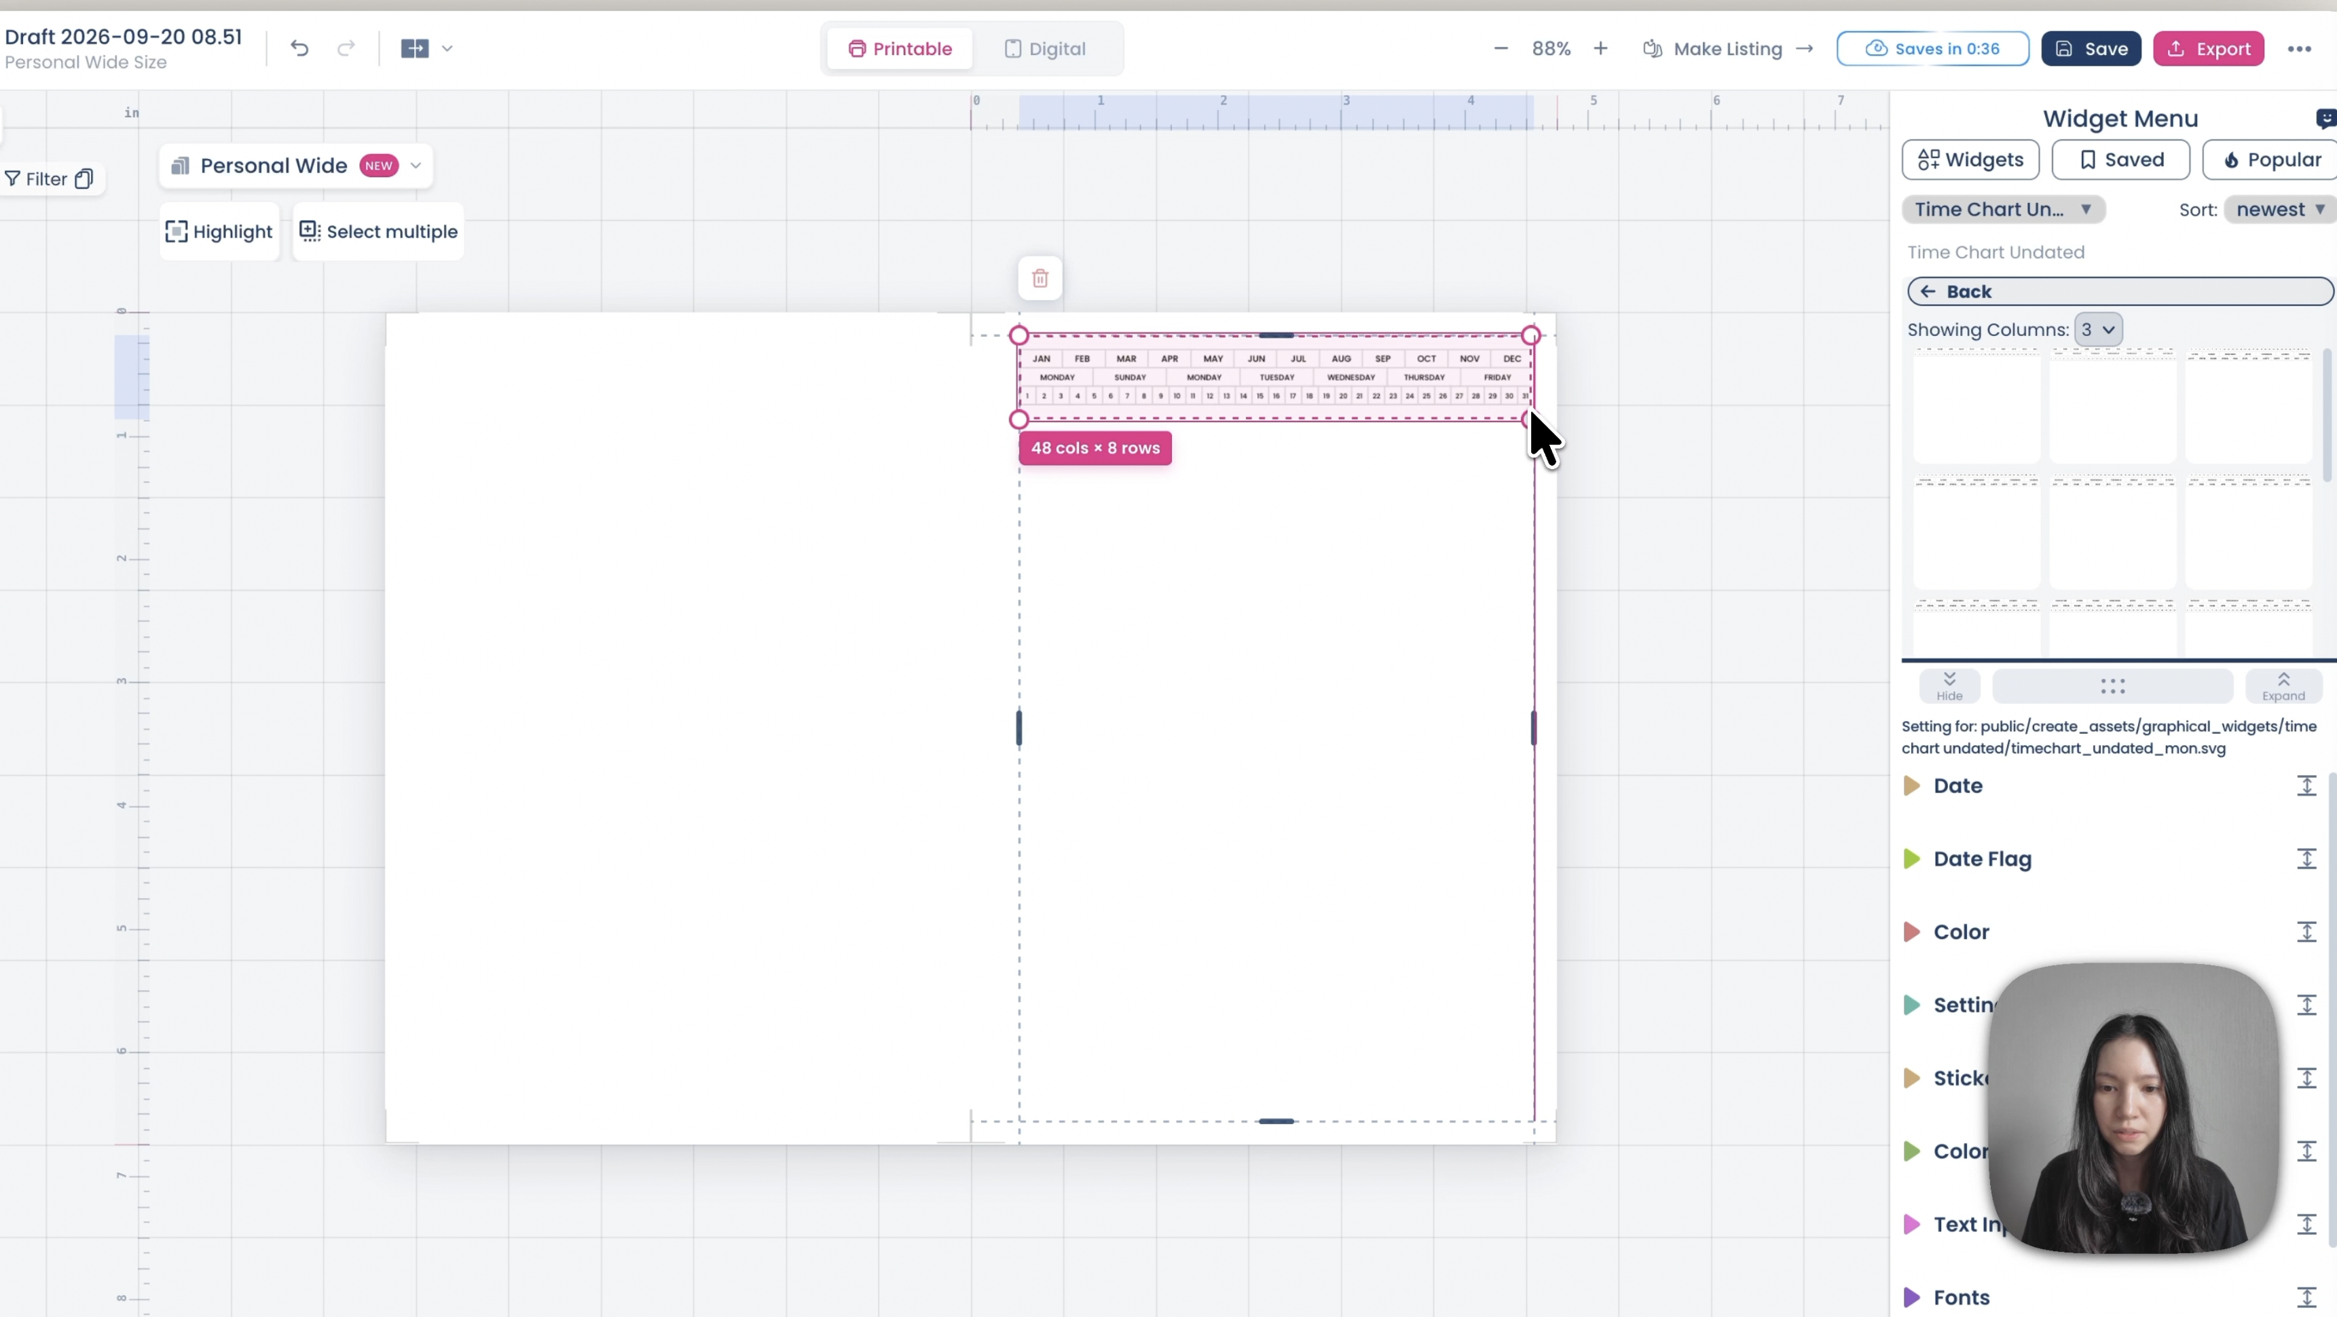
Task: Toggle the Highlight tool
Action: [219, 232]
